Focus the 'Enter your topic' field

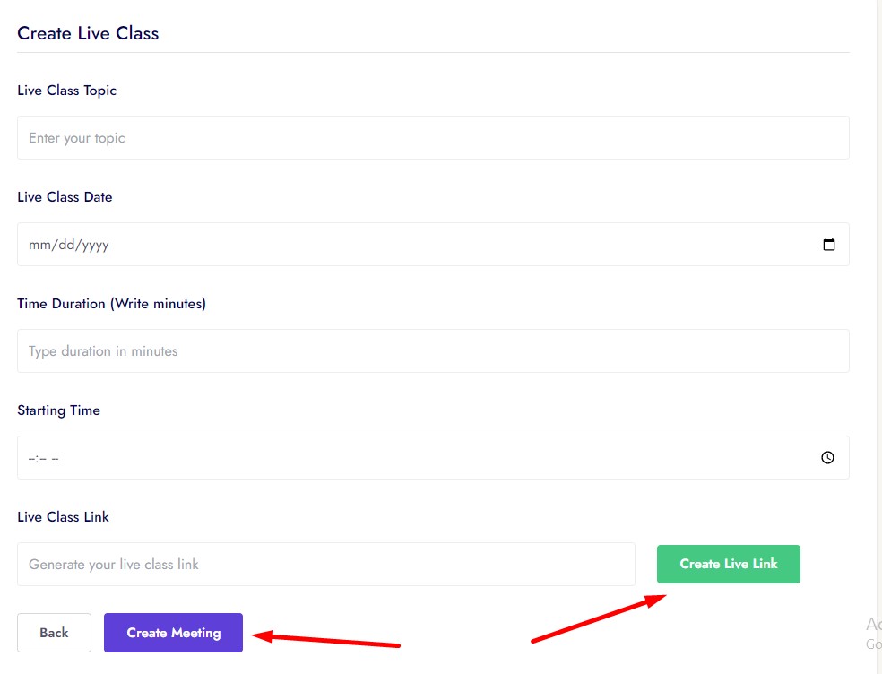(x=433, y=138)
